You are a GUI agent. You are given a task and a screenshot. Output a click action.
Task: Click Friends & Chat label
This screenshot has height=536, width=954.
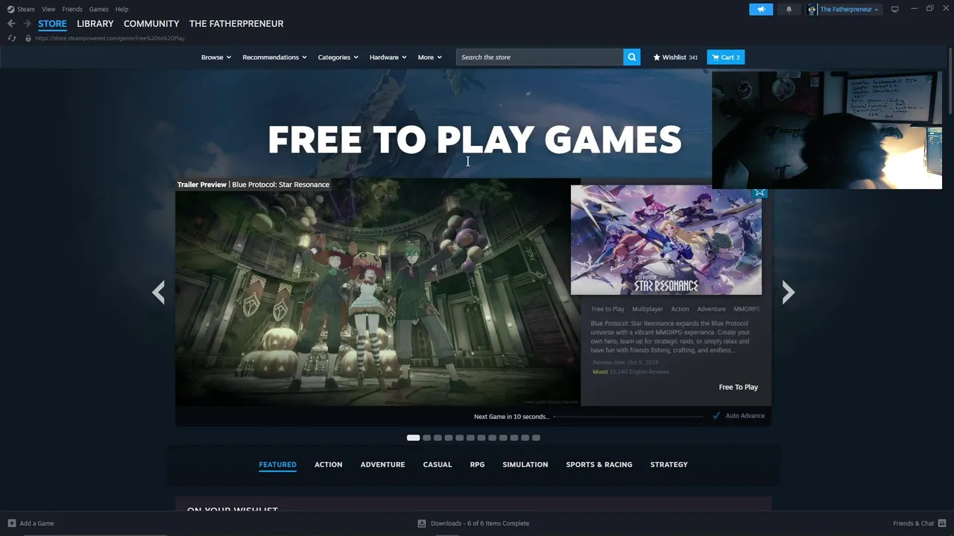click(913, 523)
